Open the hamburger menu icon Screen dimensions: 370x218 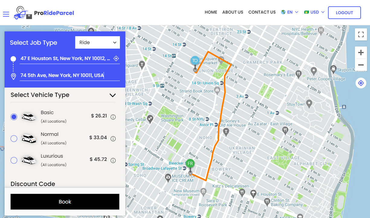pos(6,14)
